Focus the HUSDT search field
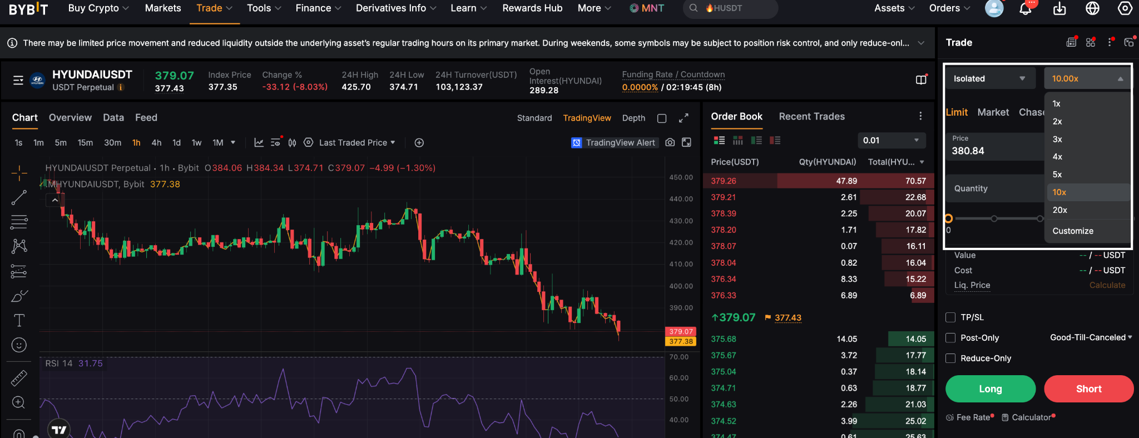Screen dimensions: 1139x438 tap(730, 8)
